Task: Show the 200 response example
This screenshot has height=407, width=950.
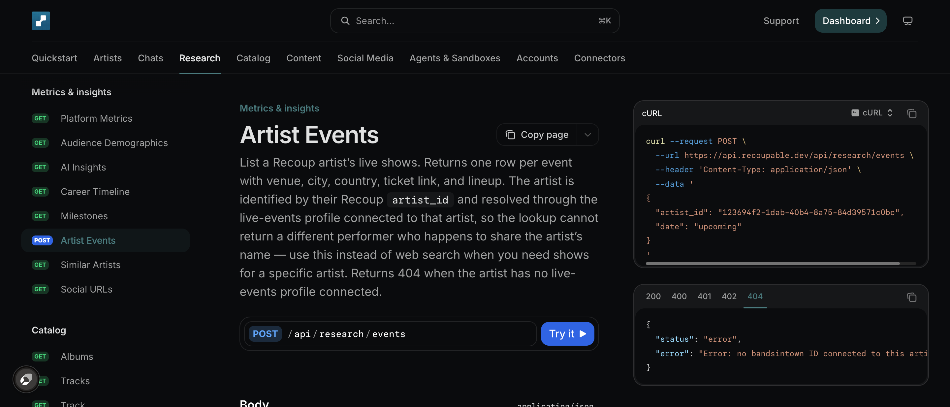Action: 653,297
